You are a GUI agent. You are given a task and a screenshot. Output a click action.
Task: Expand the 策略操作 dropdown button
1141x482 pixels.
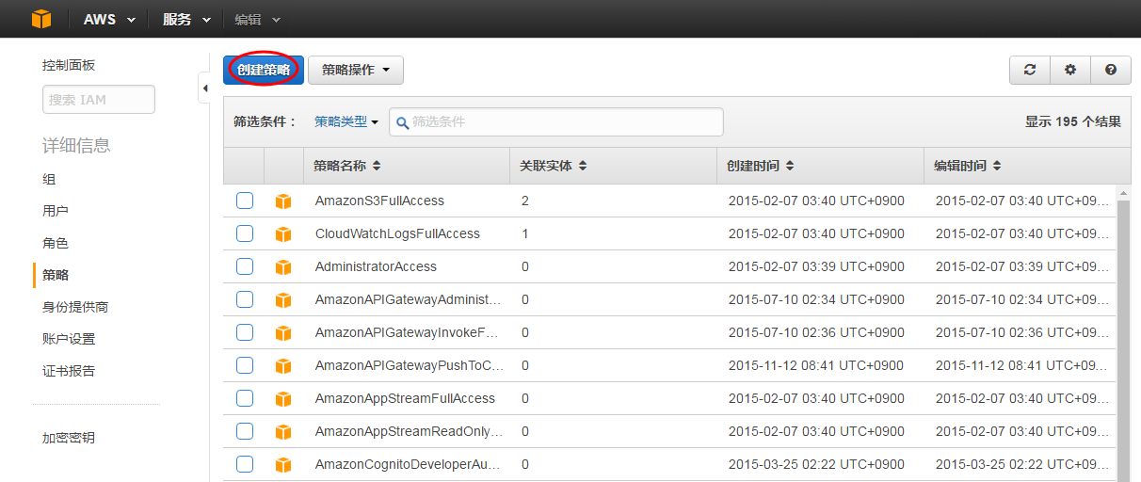pyautogui.click(x=356, y=70)
